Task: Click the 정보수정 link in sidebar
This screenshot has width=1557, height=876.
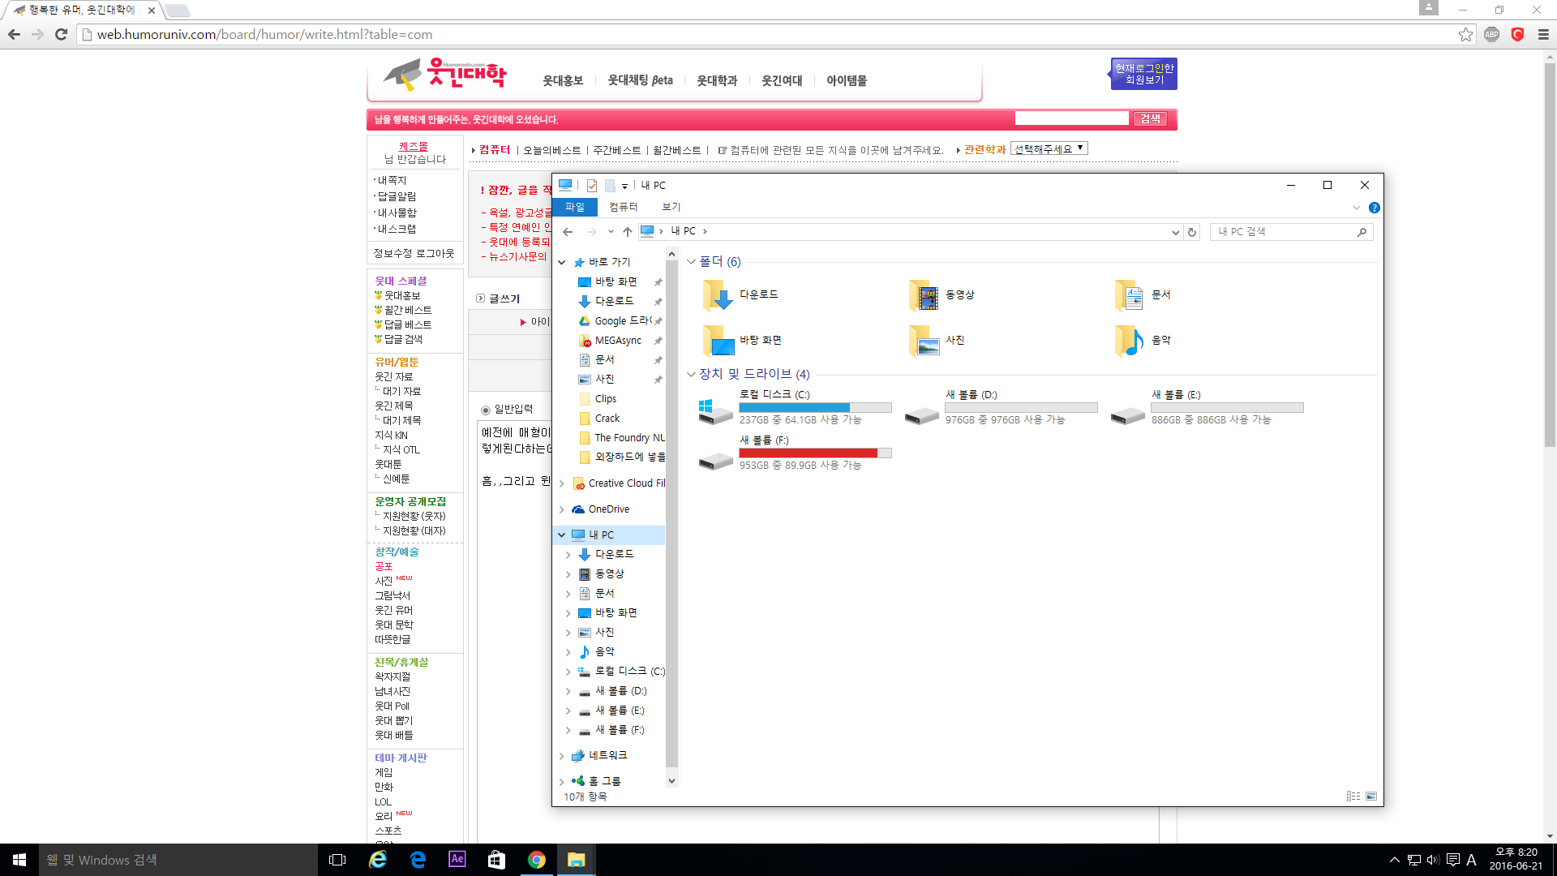Action: [392, 253]
